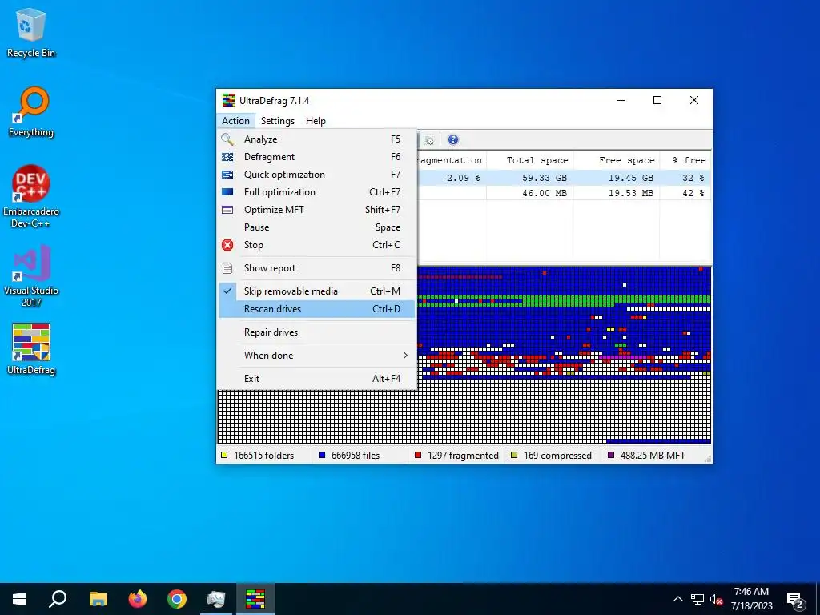The height and width of the screenshot is (615, 820).
Task: Launch Firefox from the taskbar
Action: pyautogui.click(x=138, y=599)
